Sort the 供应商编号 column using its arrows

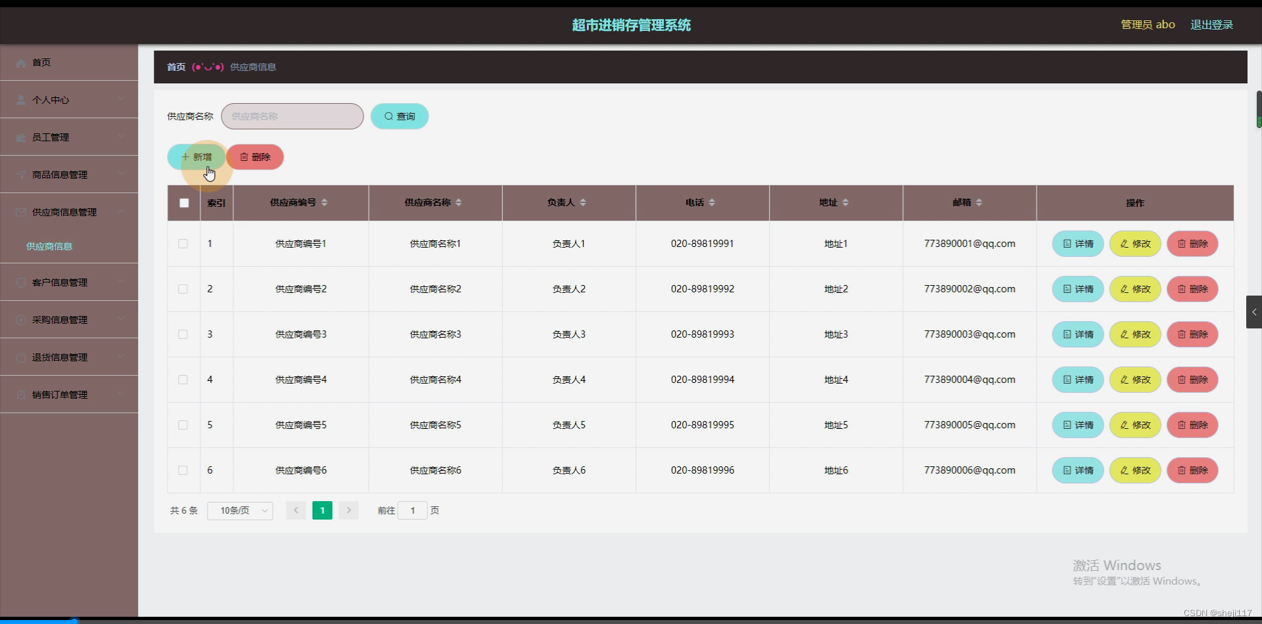(x=325, y=203)
